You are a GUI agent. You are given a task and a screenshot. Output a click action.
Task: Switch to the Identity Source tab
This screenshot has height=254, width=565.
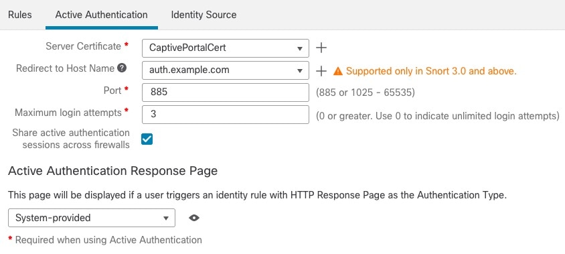pyautogui.click(x=204, y=15)
